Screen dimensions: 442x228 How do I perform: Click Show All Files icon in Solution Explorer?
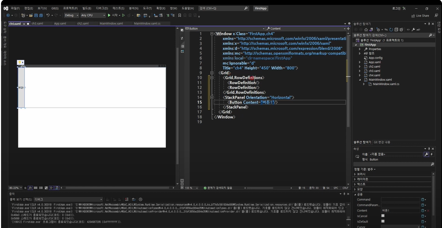tap(401, 30)
